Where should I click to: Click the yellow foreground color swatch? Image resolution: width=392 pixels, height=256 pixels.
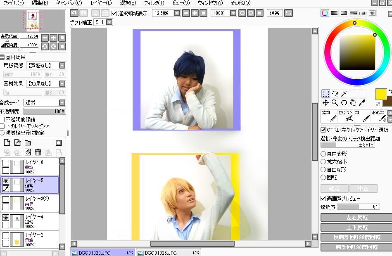[381, 94]
